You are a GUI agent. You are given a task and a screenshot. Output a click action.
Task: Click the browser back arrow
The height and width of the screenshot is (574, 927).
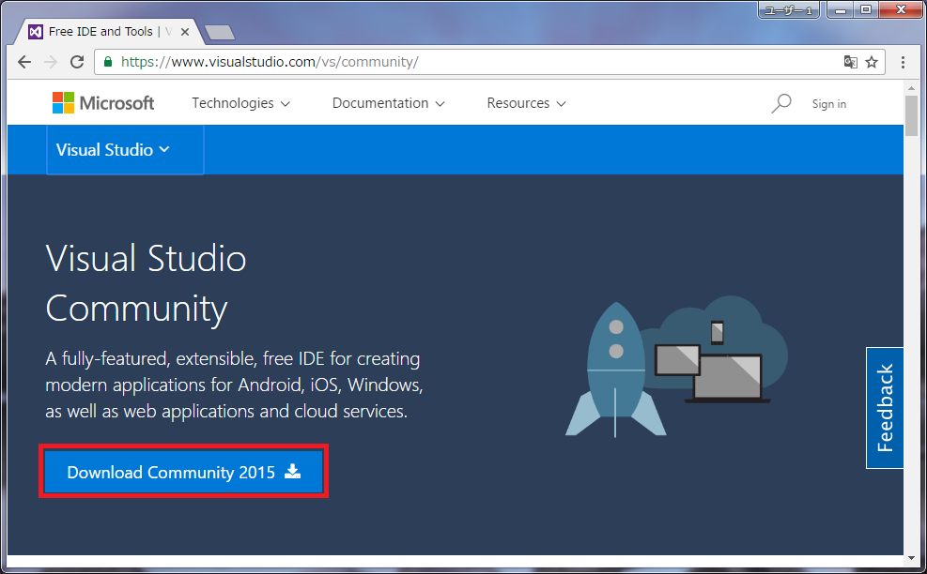tap(24, 62)
